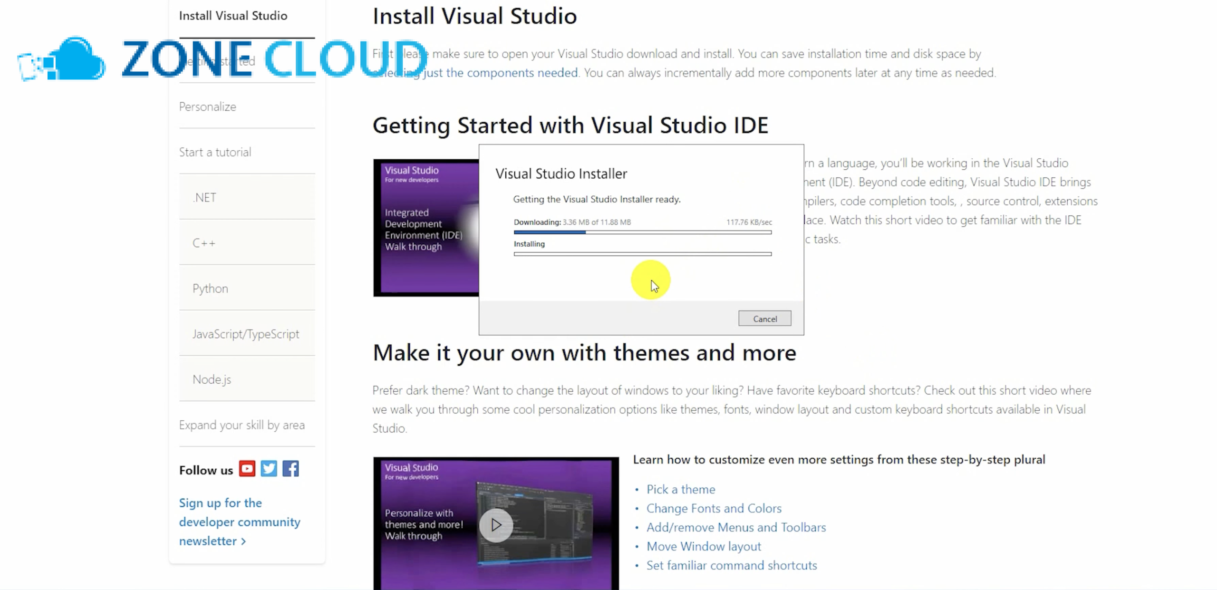Image resolution: width=1217 pixels, height=590 pixels.
Task: Open the C++ tutorial entry
Action: pyautogui.click(x=247, y=243)
